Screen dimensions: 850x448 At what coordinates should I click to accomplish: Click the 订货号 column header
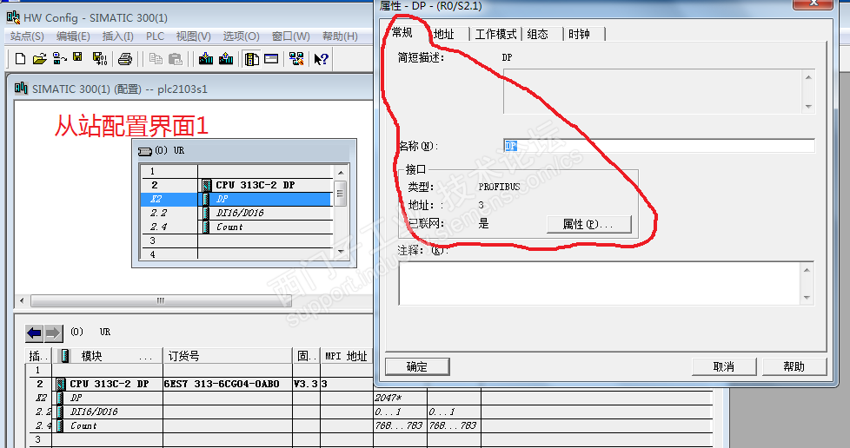(227, 356)
